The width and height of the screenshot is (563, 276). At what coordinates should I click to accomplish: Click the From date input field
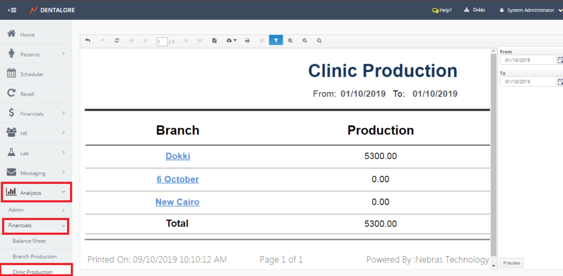(x=528, y=60)
